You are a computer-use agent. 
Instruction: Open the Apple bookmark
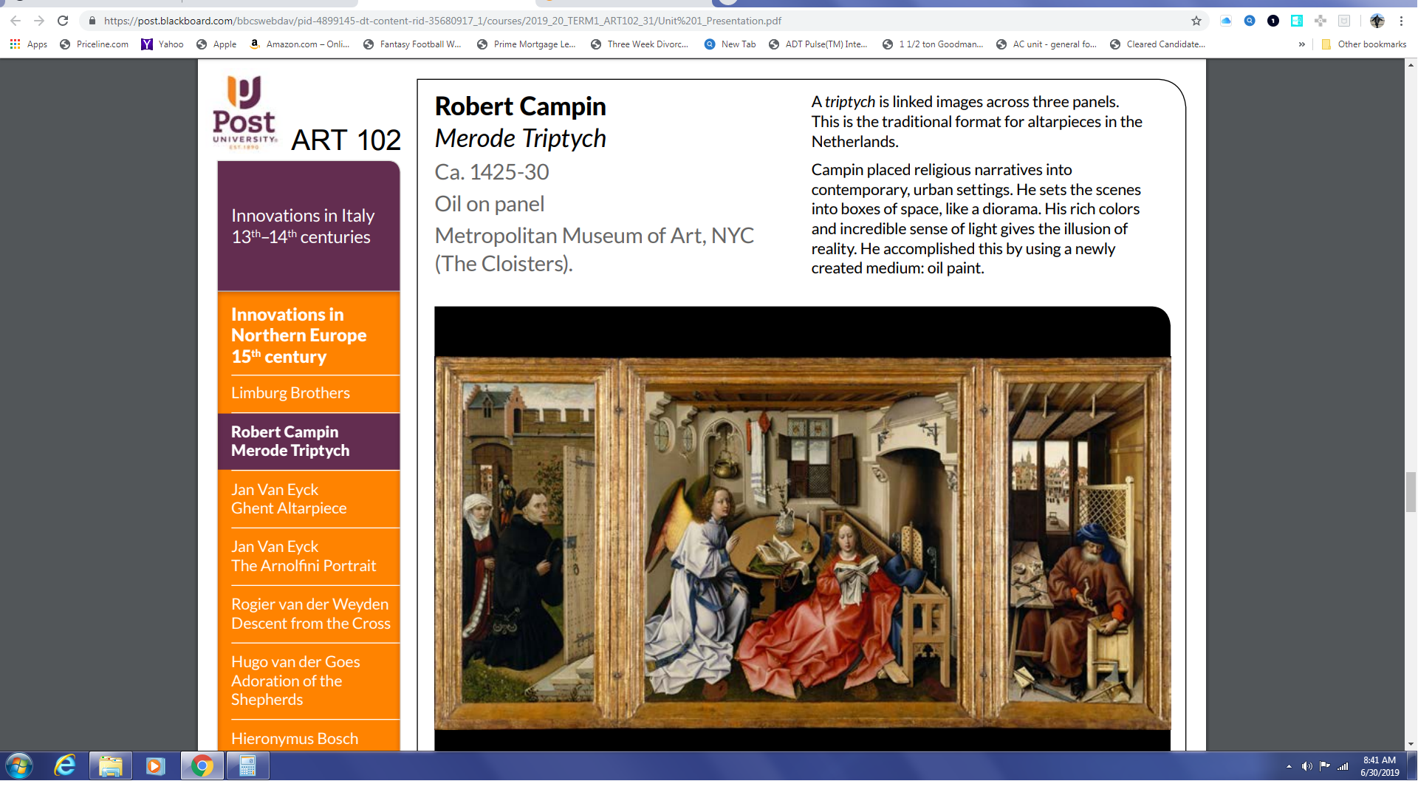click(216, 44)
